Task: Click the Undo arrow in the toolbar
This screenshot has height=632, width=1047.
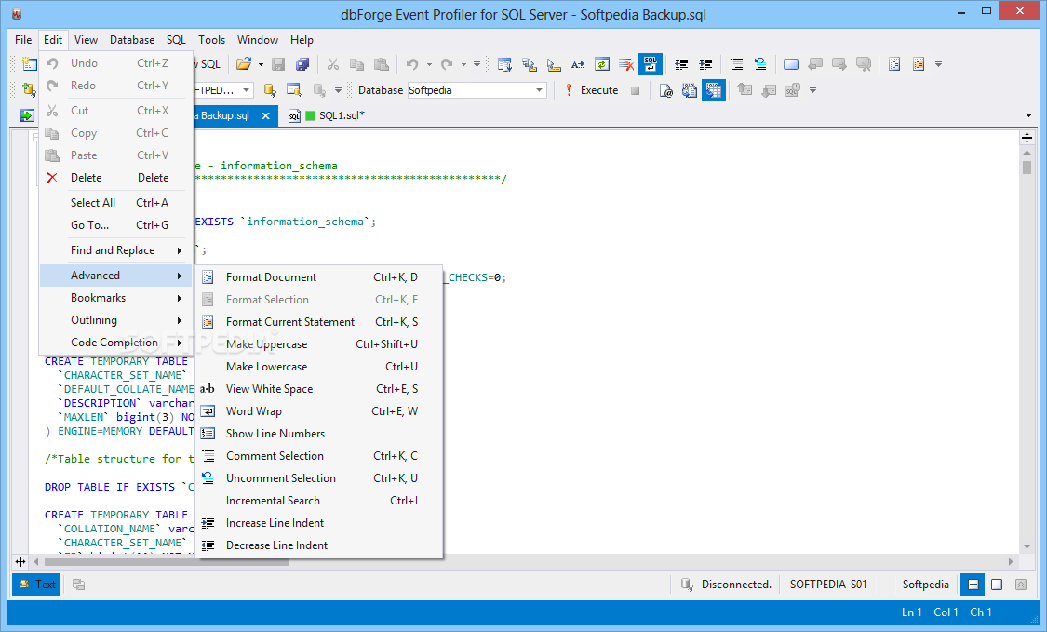Action: [412, 64]
